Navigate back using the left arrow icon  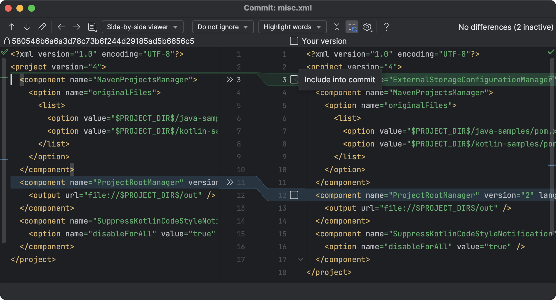click(61, 27)
